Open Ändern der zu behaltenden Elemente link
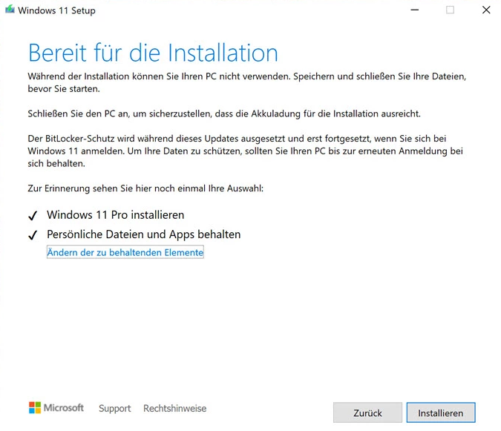Screen dimensions: 501x431 click(125, 253)
